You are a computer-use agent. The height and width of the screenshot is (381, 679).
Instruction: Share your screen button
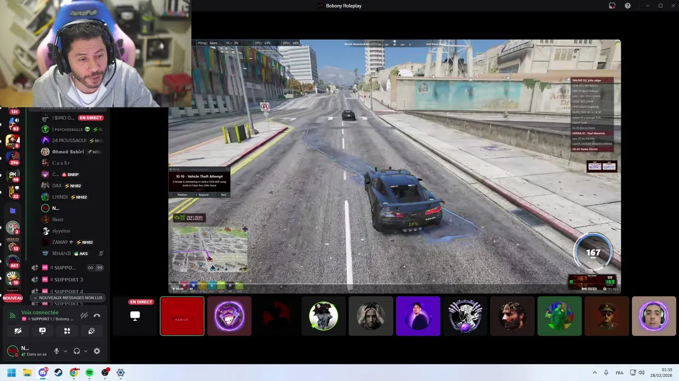point(42,331)
